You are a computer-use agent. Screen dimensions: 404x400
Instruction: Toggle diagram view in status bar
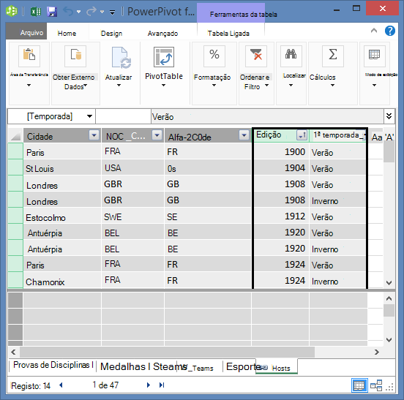click(x=376, y=385)
